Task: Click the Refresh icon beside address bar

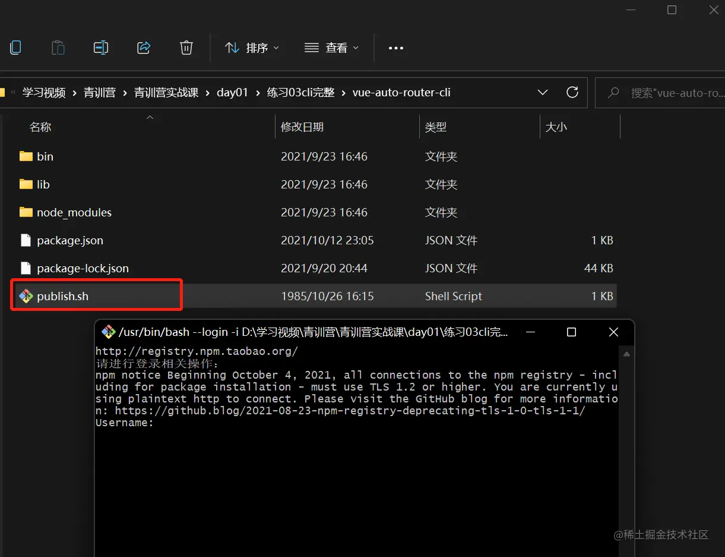Action: [x=572, y=92]
